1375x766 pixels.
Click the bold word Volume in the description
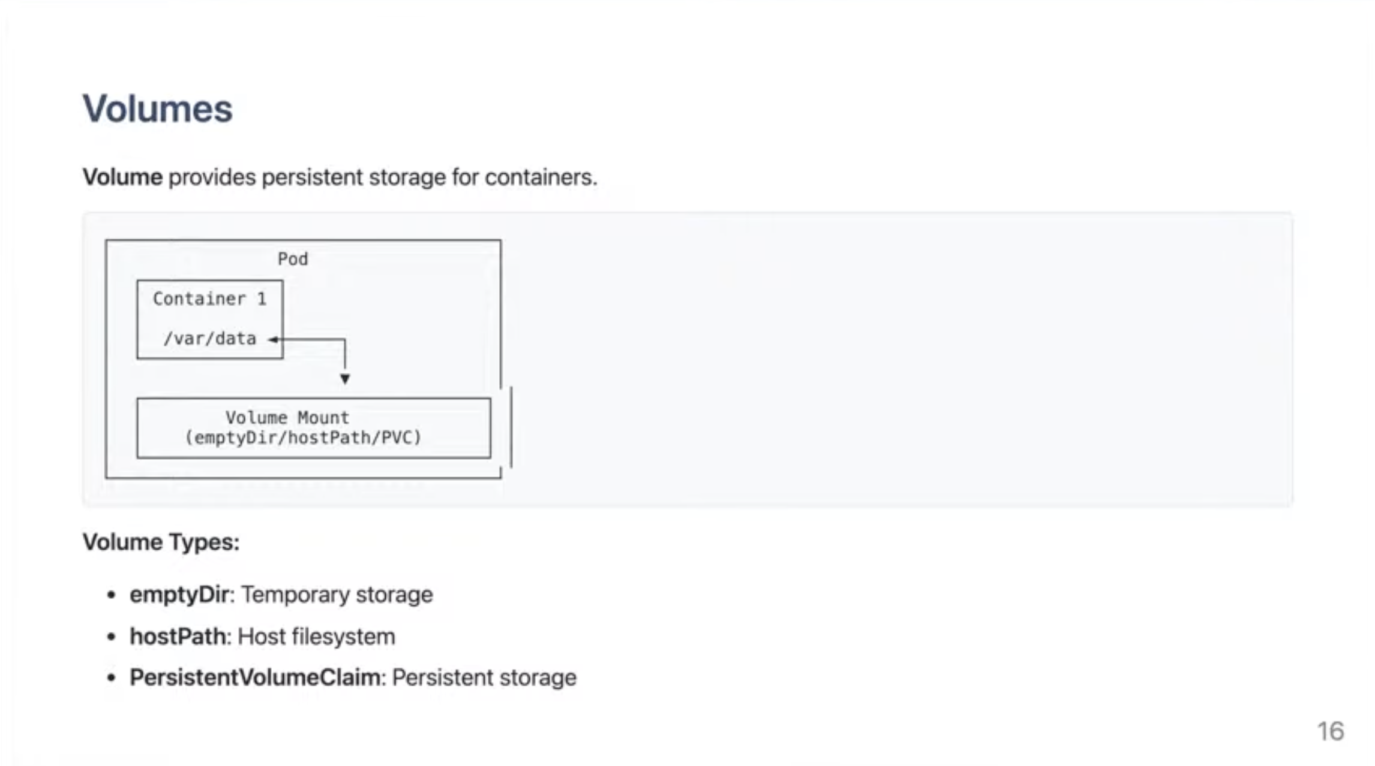122,177
